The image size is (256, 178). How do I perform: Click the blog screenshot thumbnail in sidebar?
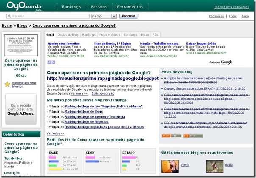(x=21, y=45)
